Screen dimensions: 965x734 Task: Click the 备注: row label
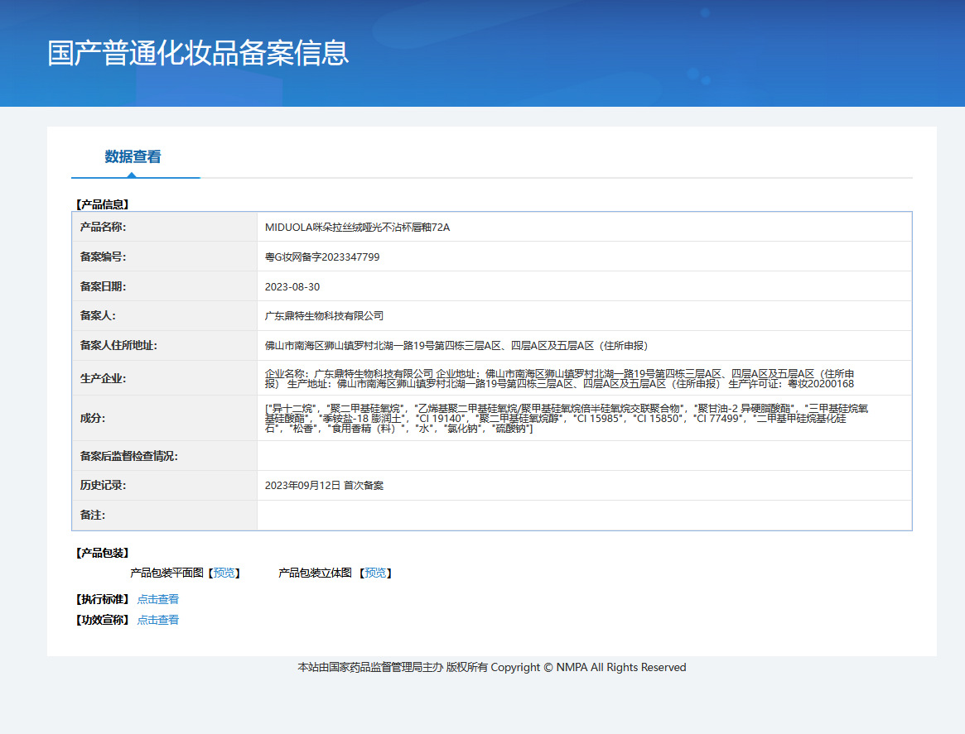[92, 516]
